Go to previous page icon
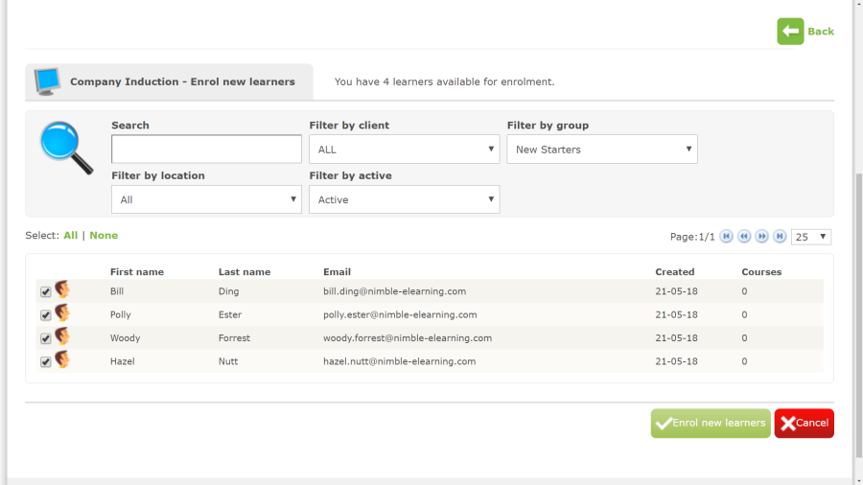This screenshot has height=485, width=863. pyautogui.click(x=744, y=237)
